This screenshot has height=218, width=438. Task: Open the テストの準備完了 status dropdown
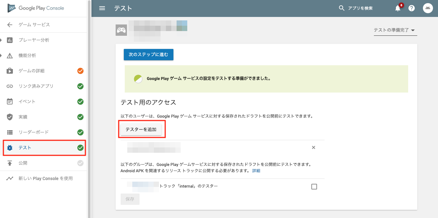[395, 30]
